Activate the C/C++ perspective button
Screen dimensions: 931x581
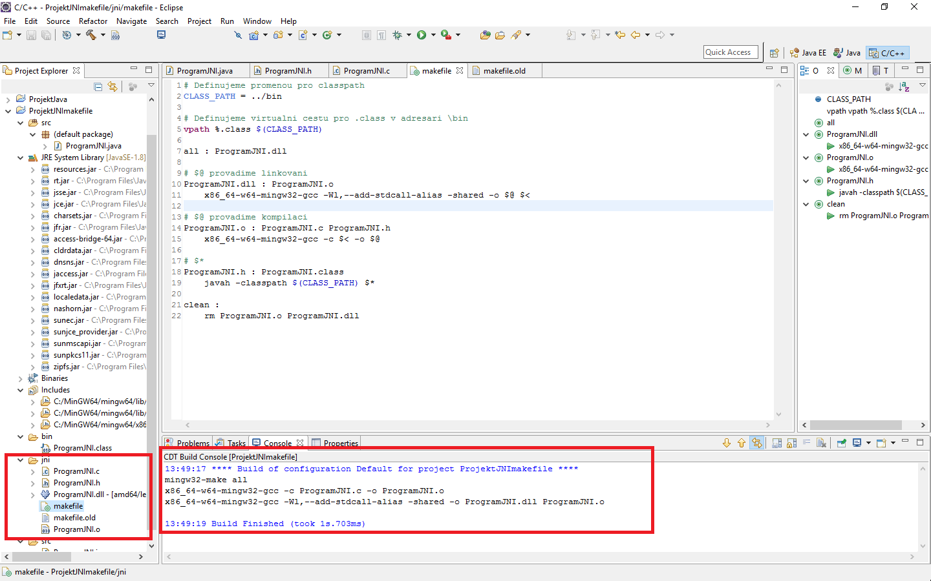[x=887, y=52]
